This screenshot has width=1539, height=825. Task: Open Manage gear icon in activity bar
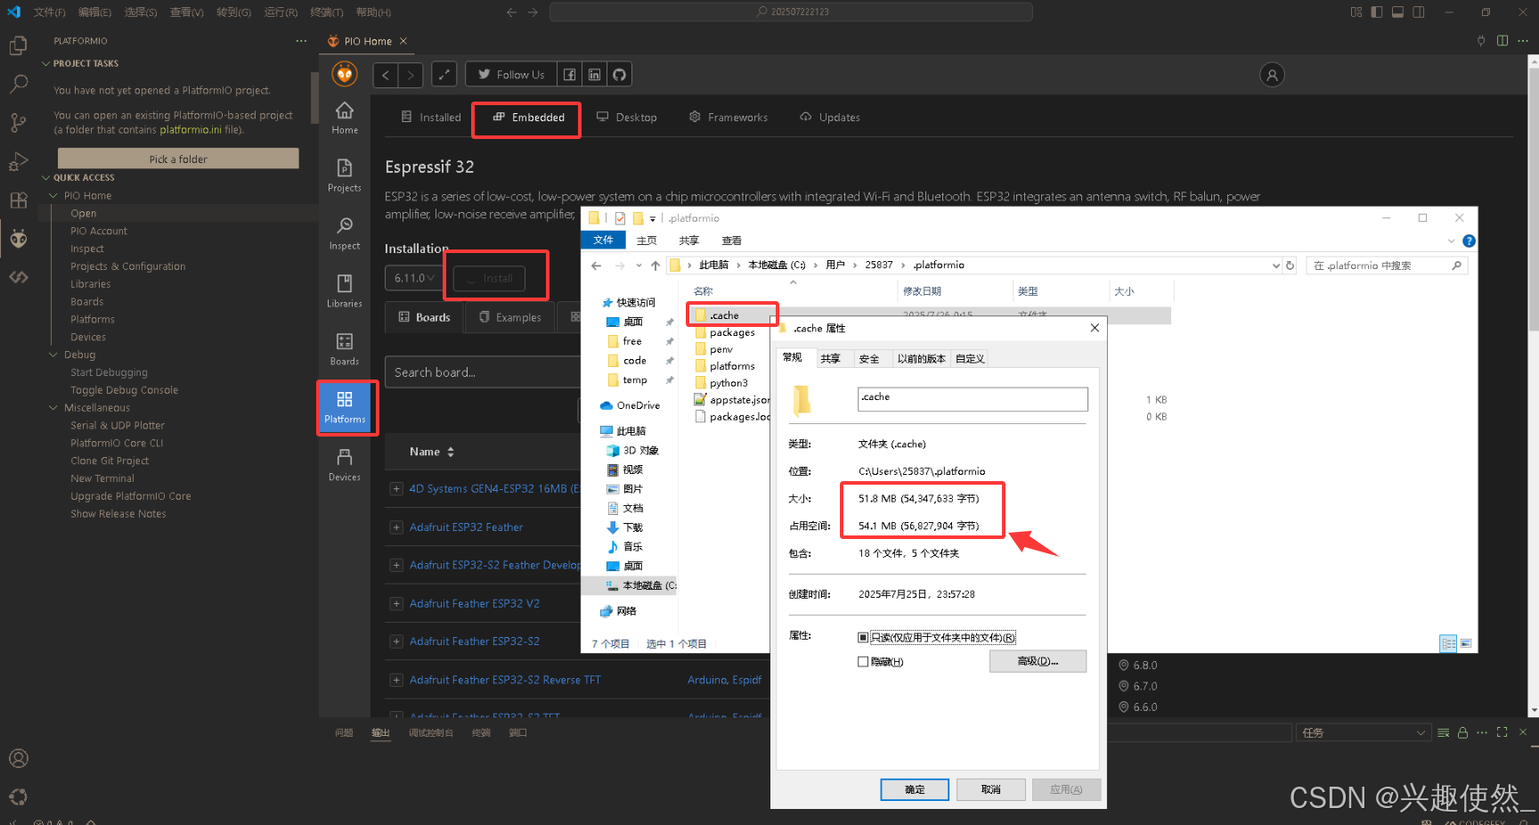click(18, 796)
